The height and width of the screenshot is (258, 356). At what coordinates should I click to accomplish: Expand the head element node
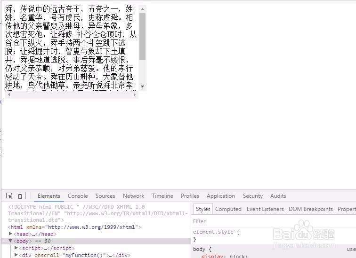[x=10, y=234]
